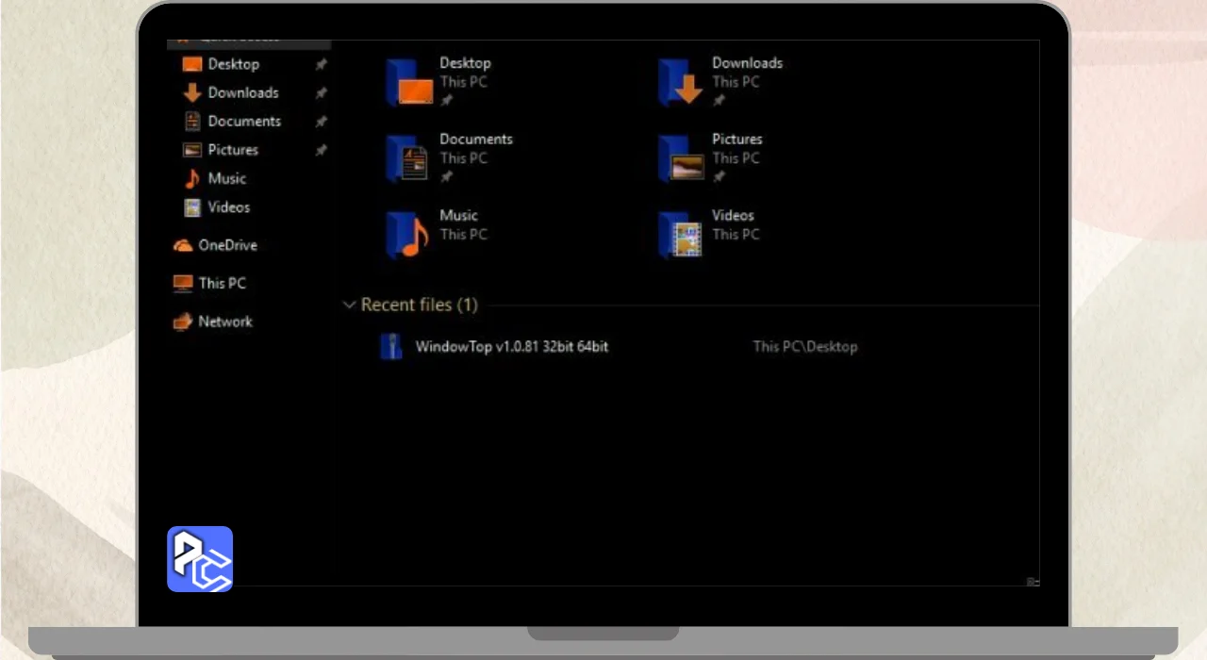This screenshot has height=660, width=1207.
Task: Click the Music note icon in the sidebar
Action: tap(192, 178)
